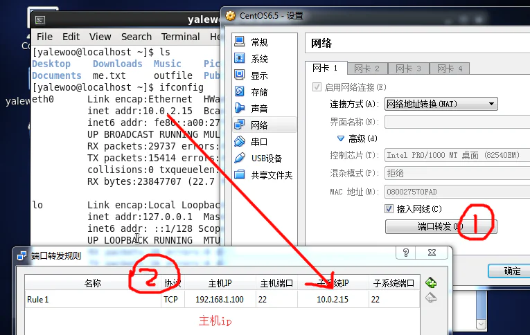The image size is (530, 335).
Task: Click the 主机端口 column header
Action: [x=276, y=283]
